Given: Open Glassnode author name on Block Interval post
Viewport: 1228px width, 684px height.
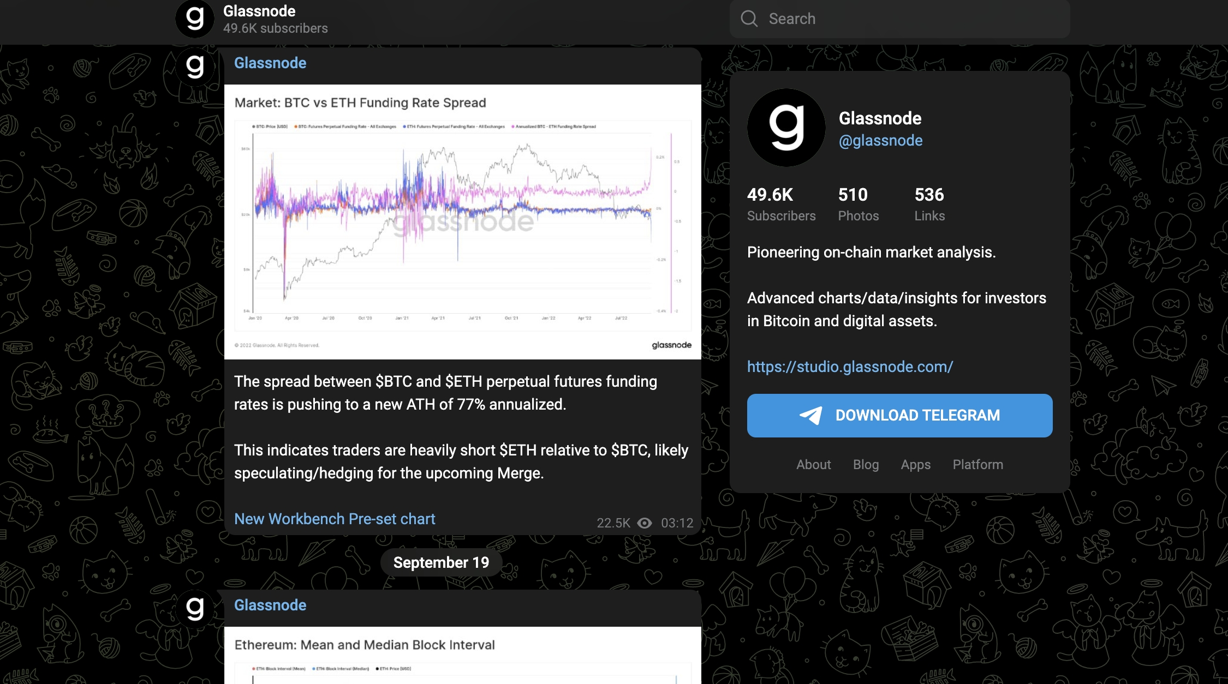Looking at the screenshot, I should pos(270,605).
